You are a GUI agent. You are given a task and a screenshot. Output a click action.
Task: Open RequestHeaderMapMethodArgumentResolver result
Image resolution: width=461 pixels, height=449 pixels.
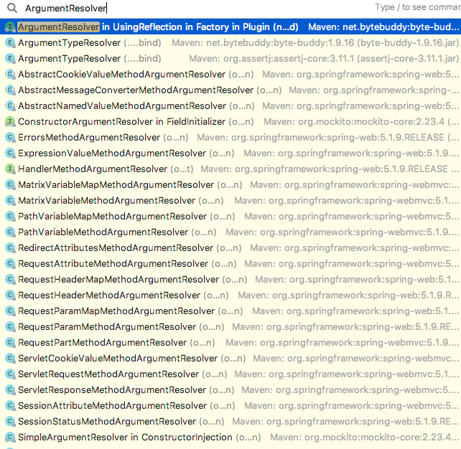pos(230,279)
